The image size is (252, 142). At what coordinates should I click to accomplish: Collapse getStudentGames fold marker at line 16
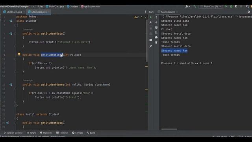(15, 89)
